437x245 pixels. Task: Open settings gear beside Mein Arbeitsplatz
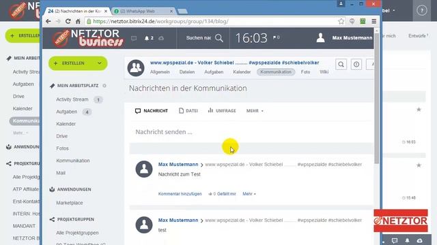click(x=104, y=86)
